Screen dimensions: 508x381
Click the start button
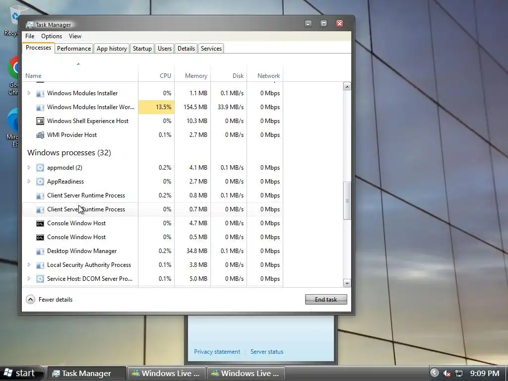(x=21, y=373)
